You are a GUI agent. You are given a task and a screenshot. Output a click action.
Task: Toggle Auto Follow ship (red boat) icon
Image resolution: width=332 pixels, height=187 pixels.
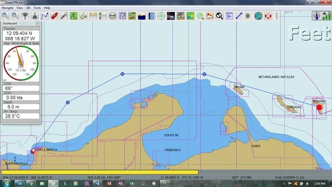click(x=54, y=16)
